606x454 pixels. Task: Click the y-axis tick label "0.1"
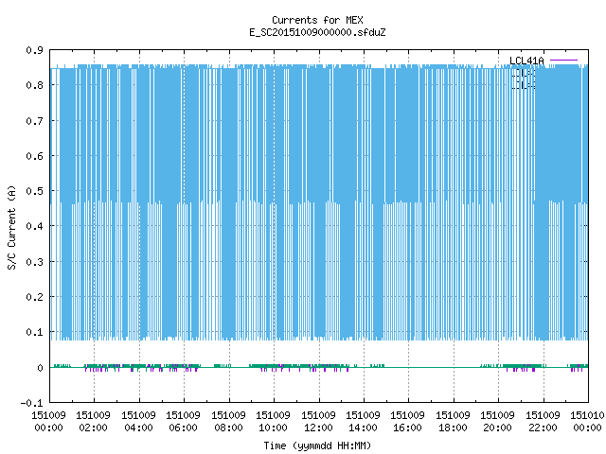(x=34, y=332)
